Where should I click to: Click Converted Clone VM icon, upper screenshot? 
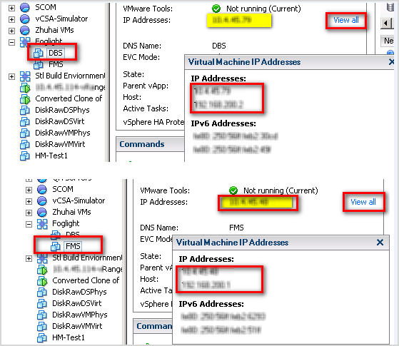tap(25, 99)
